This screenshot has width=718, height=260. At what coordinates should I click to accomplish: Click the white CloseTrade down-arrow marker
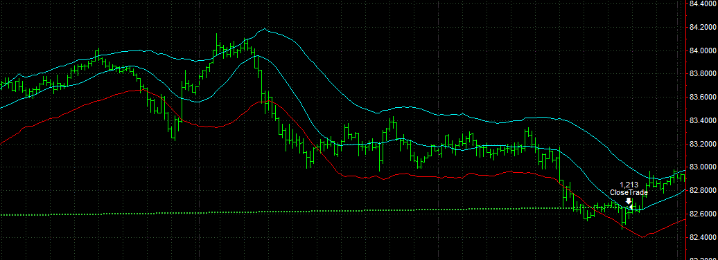coord(629,201)
